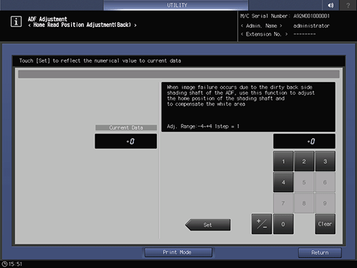Click the clock icon next to 15:51

[4, 264]
